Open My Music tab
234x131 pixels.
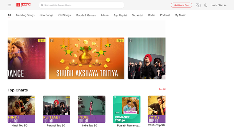point(180,15)
